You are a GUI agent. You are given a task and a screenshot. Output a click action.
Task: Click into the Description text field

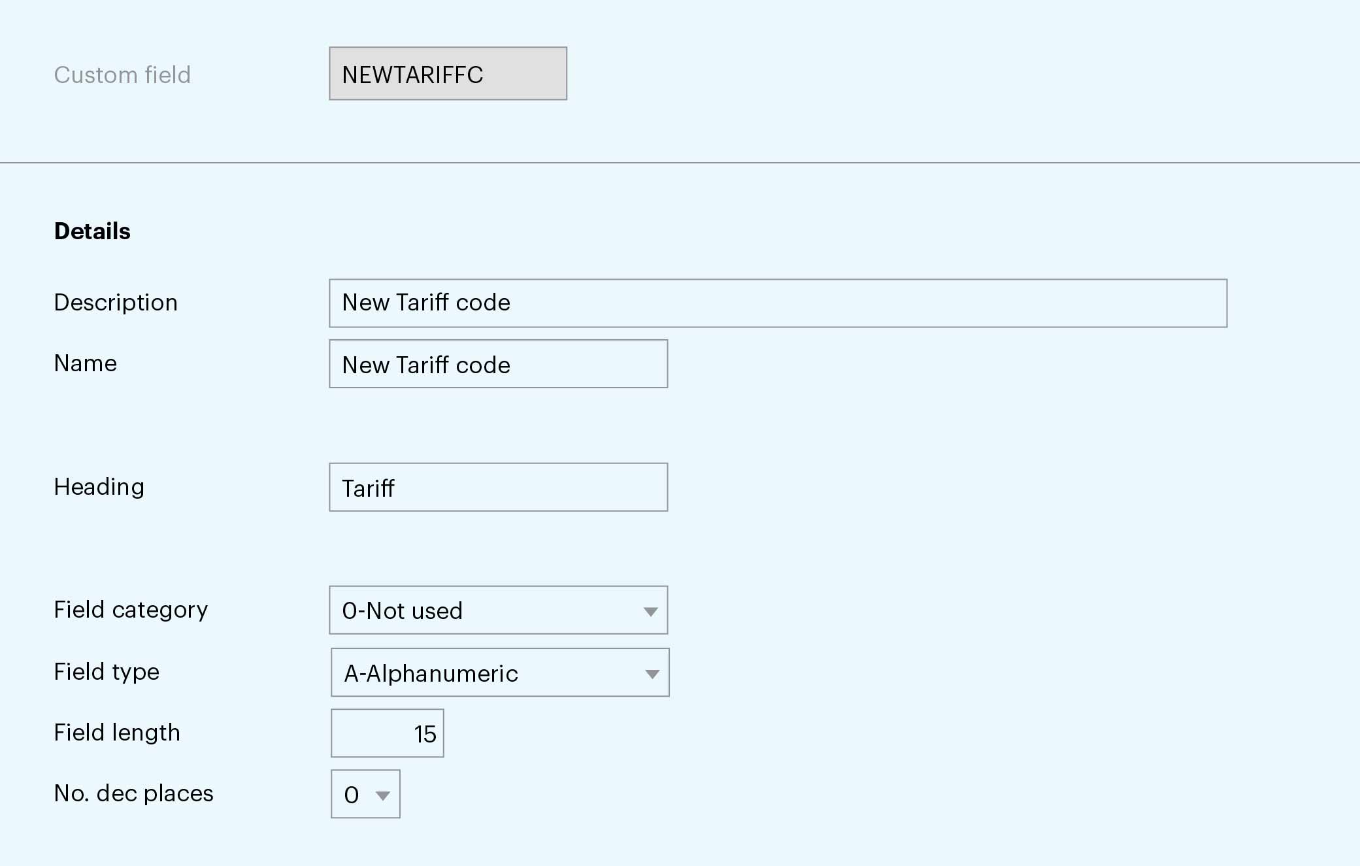[x=778, y=303]
